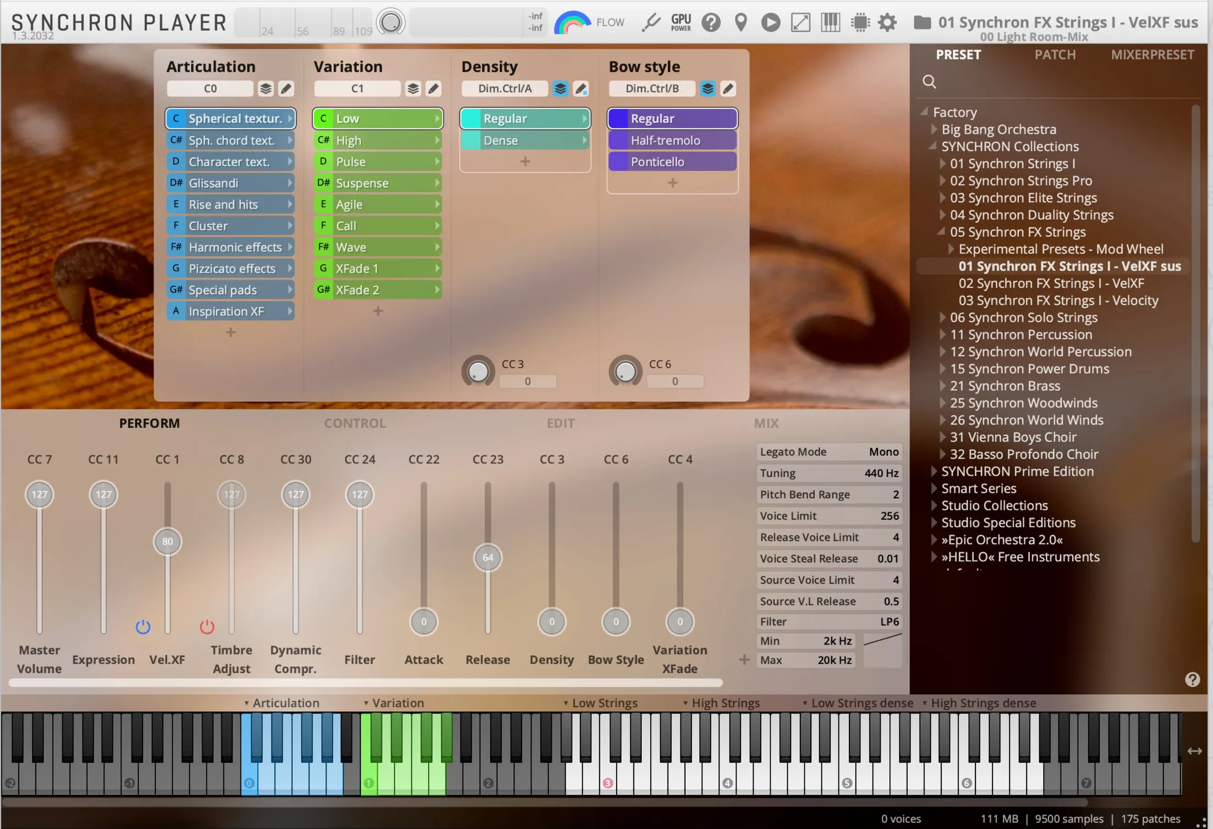The image size is (1213, 829).
Task: Click the GPU Power icon
Action: tap(680, 23)
